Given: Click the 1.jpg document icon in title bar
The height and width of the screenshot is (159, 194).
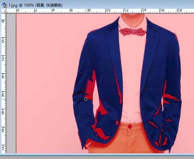Looking at the screenshot, I should (4, 5).
